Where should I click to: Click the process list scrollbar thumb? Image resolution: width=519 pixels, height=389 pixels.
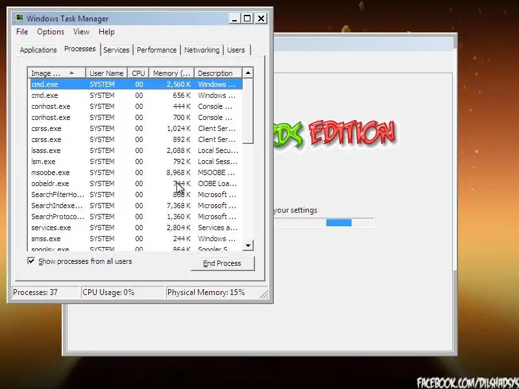248,111
